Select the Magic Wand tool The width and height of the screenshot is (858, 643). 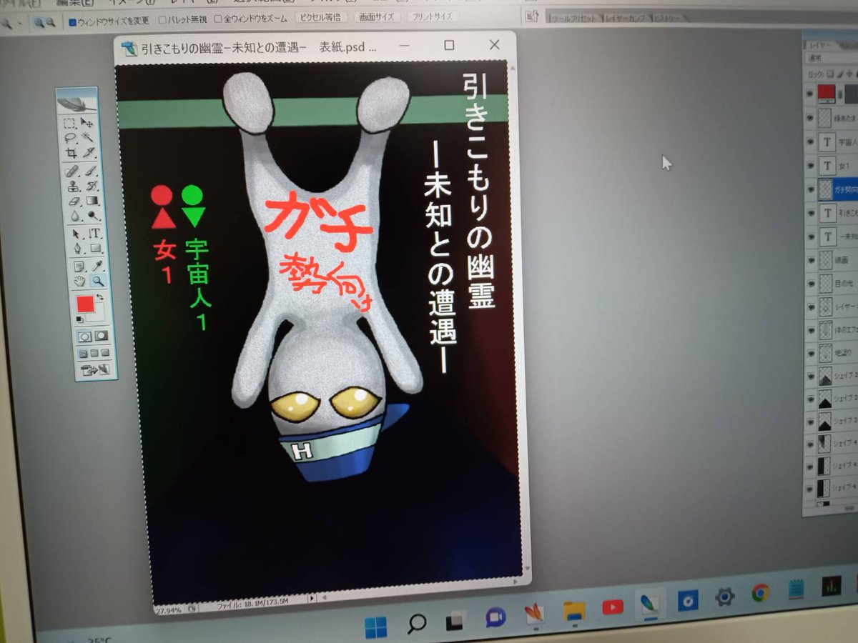pyautogui.click(x=87, y=137)
